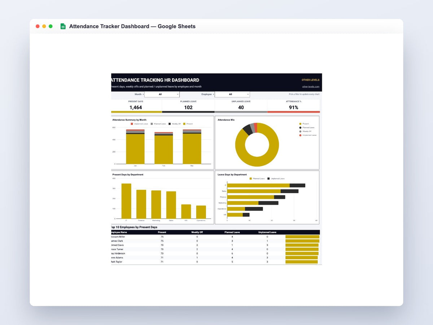Viewport: 433px width, 325px height.
Task: Click the Attendance Mix chart title
Action: pyautogui.click(x=226, y=120)
